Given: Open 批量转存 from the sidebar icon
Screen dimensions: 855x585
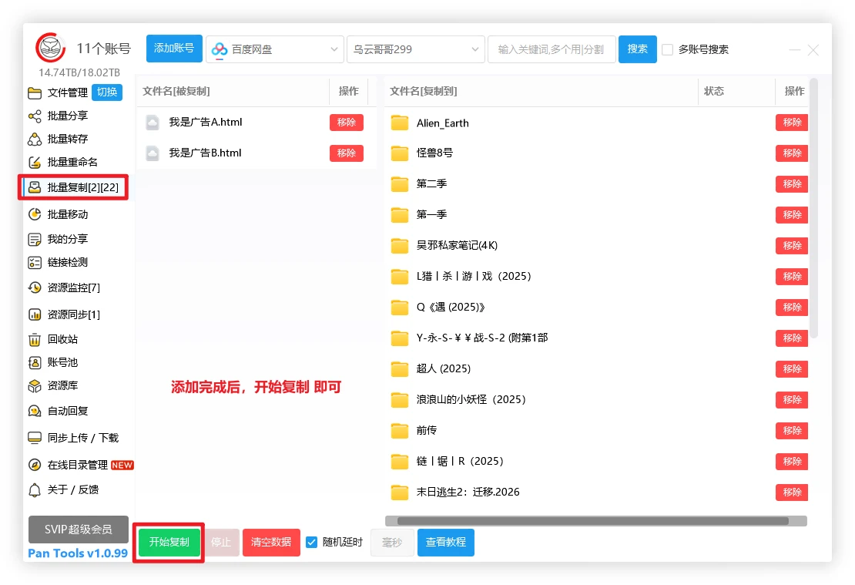Looking at the screenshot, I should [x=35, y=140].
